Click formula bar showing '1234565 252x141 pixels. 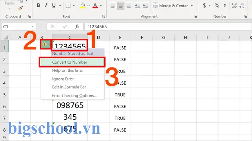tap(168, 26)
